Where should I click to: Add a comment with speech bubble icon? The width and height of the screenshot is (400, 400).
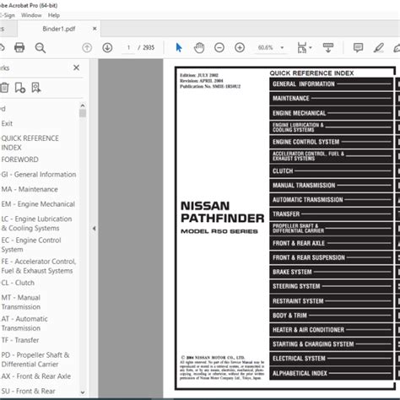click(358, 47)
